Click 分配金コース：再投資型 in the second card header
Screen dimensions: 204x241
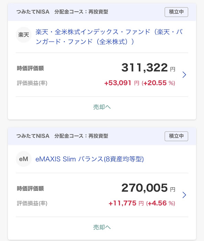[81, 136]
